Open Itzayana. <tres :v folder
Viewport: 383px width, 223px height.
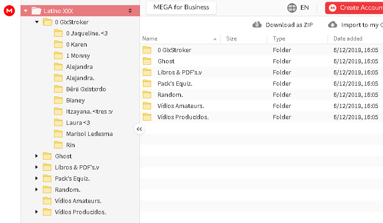point(90,112)
